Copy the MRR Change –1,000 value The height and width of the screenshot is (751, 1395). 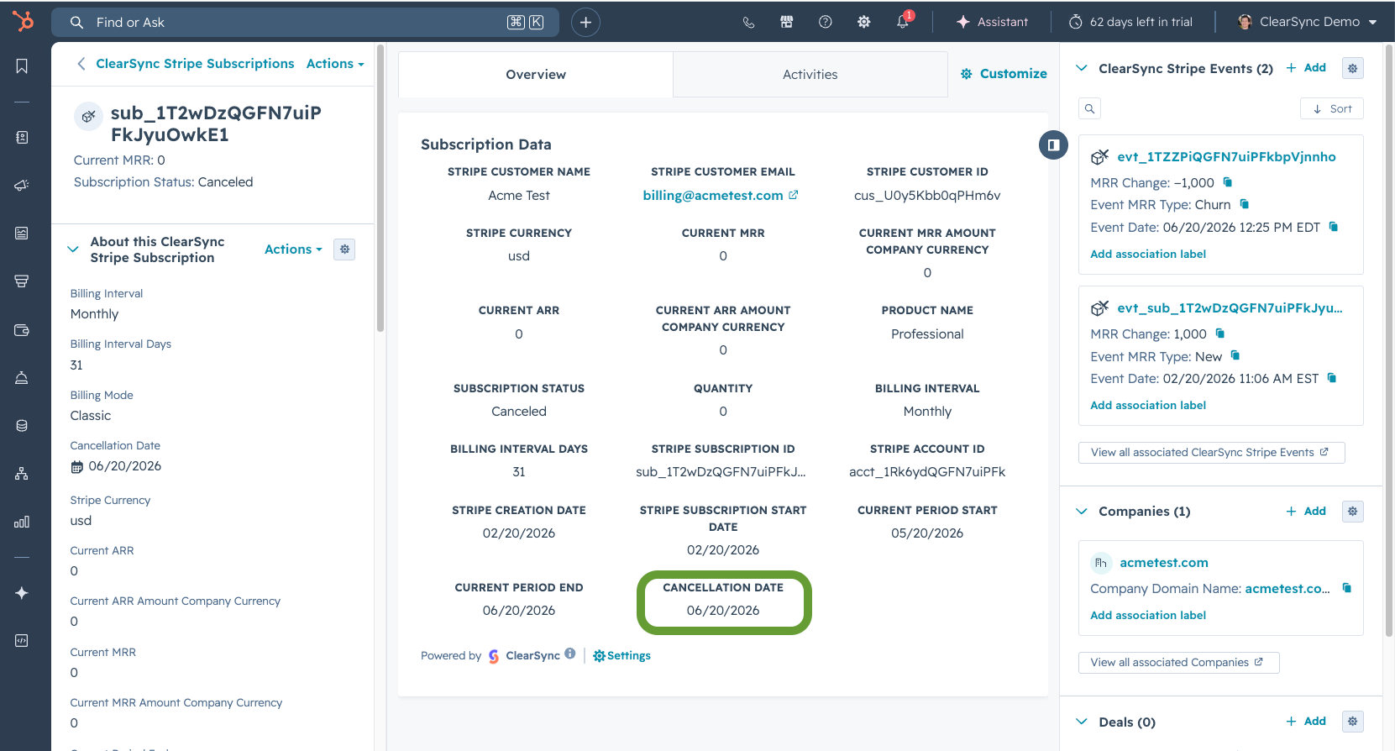(x=1228, y=182)
